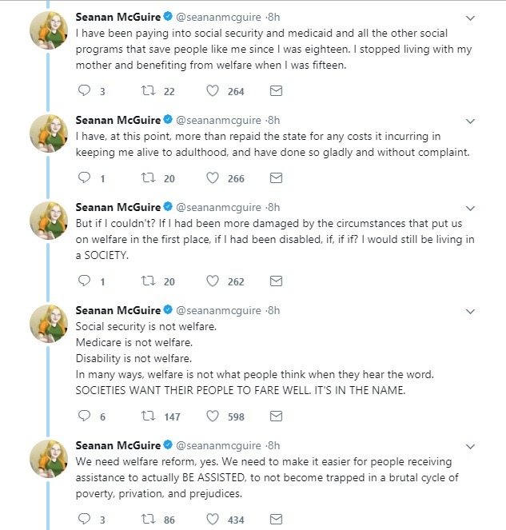Like the welfare reform tweet with 434 likes
Viewport: 506px width, 530px height.
[x=213, y=519]
